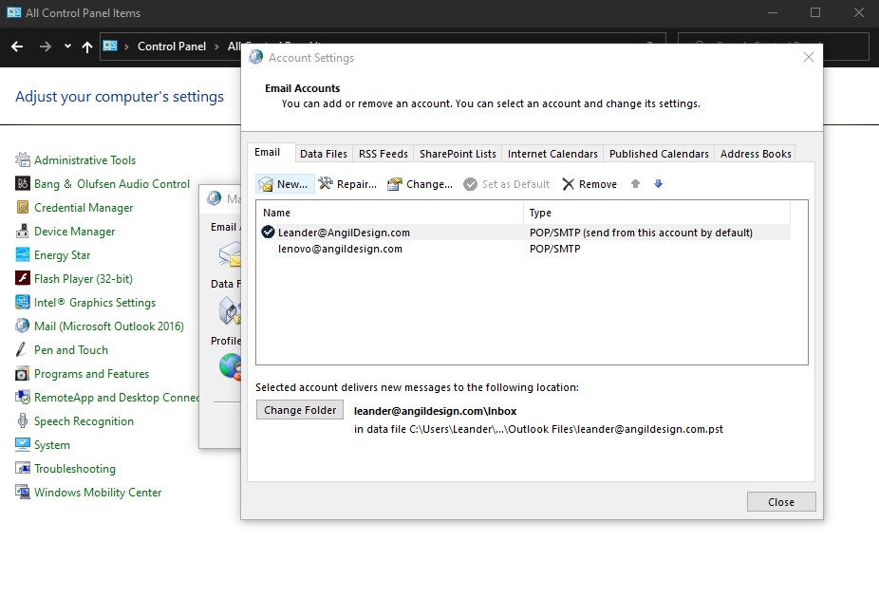This screenshot has width=879, height=597.
Task: Click the New account envelope icon
Action: 266,184
